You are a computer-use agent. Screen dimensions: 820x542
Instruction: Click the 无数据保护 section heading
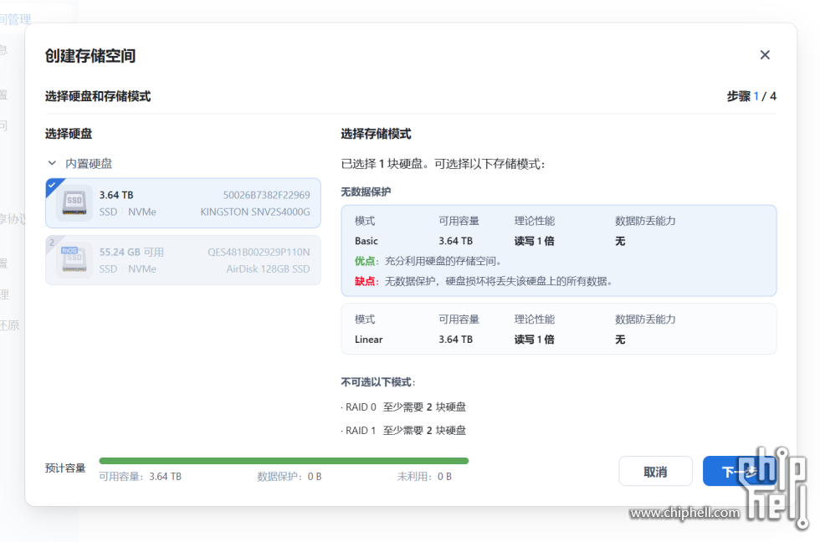click(x=366, y=192)
